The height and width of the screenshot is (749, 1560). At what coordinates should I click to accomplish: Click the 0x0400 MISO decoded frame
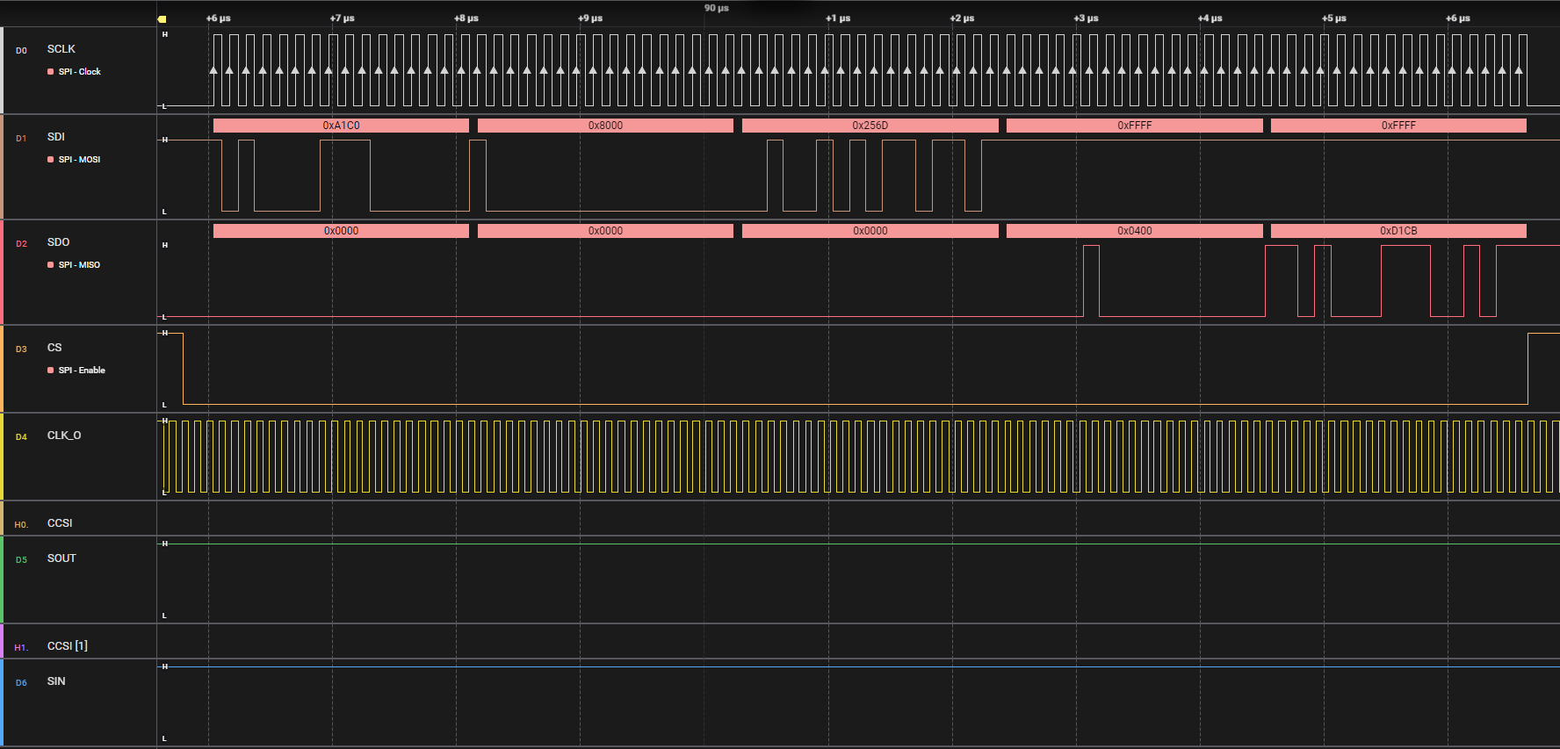point(1134,231)
